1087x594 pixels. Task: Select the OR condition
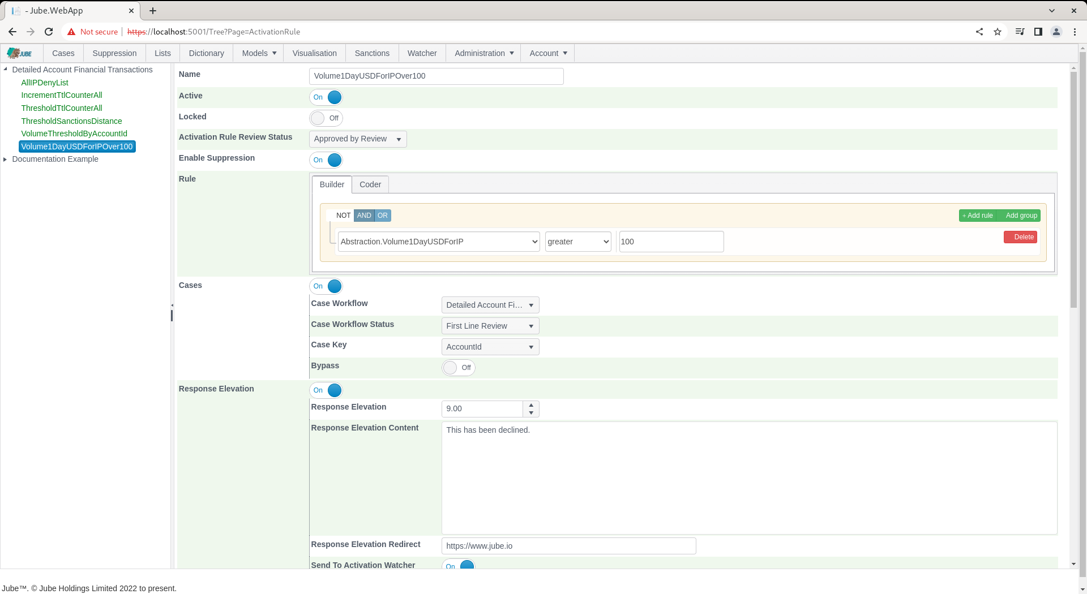(383, 216)
